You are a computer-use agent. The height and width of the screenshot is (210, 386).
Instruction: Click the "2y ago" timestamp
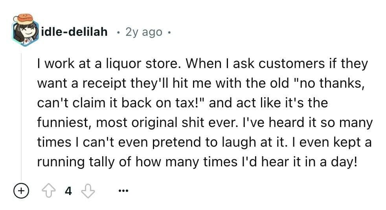pyautogui.click(x=143, y=32)
